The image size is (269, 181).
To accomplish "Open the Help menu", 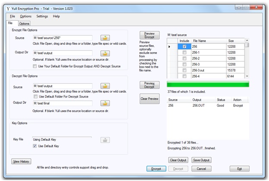I will (x=56, y=16).
